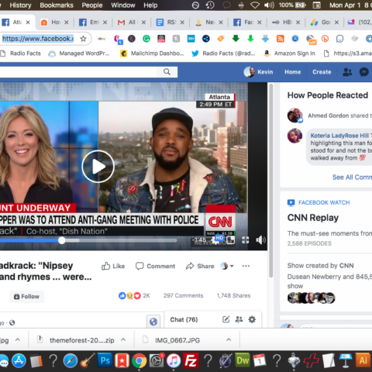The image size is (372, 372).
Task: Enter fullscreen mode on the video
Action: click(x=246, y=240)
